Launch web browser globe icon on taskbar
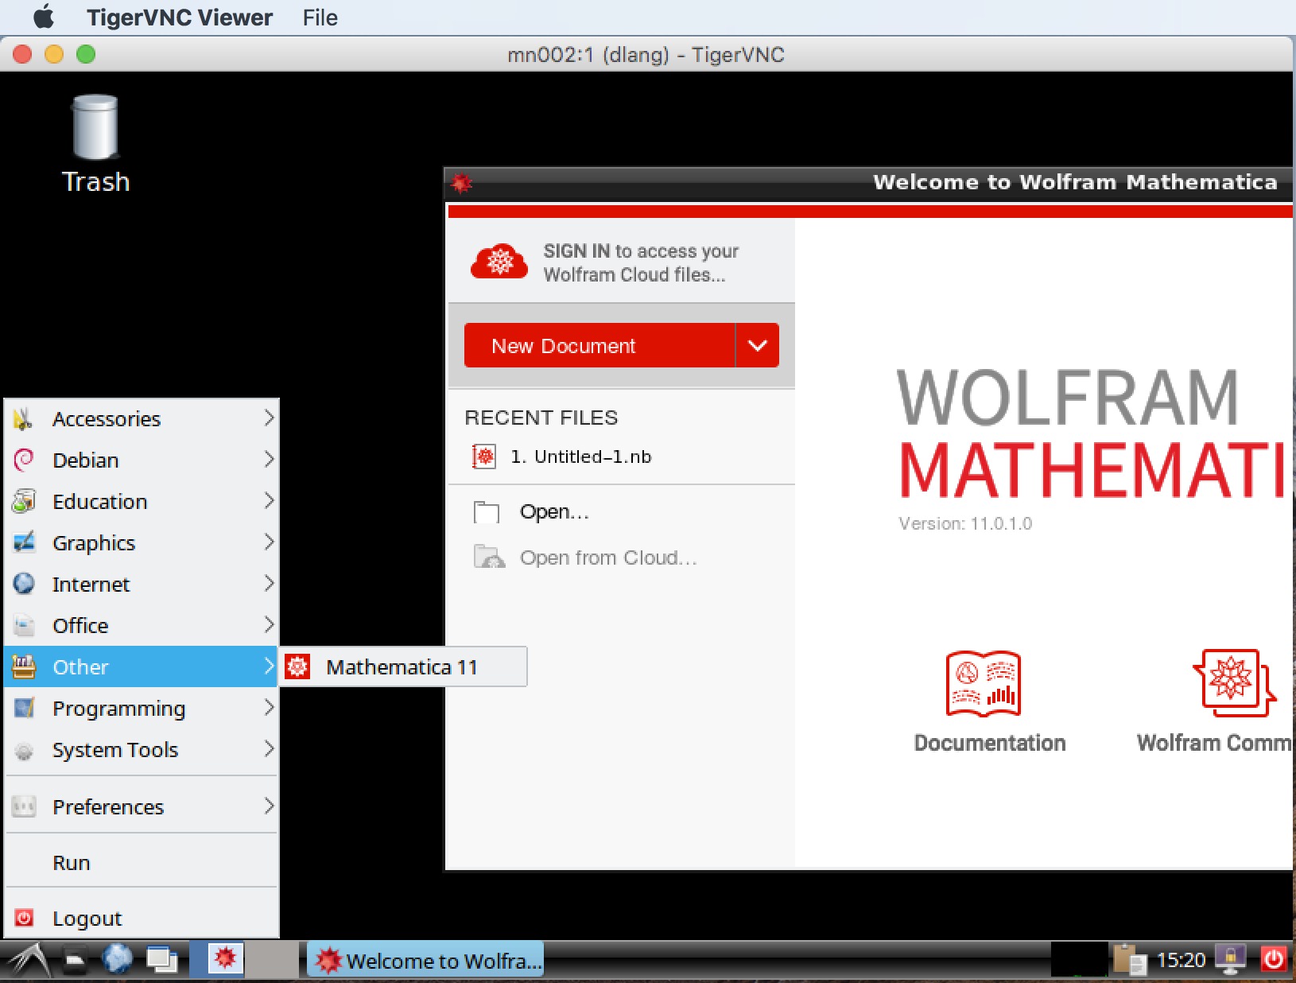Viewport: 1296px width, 983px height. (118, 959)
